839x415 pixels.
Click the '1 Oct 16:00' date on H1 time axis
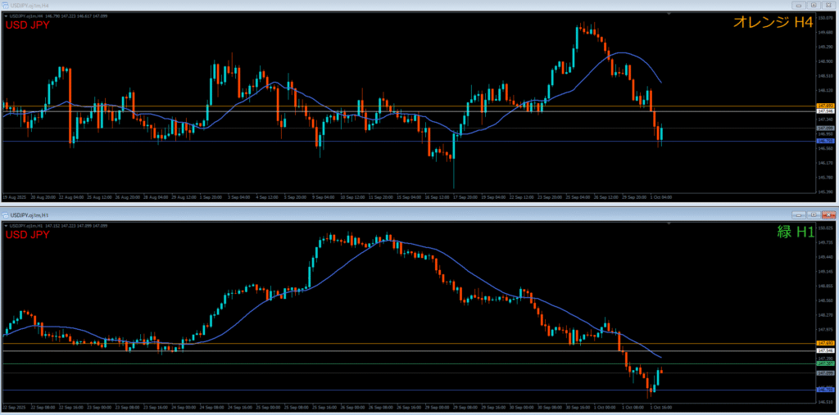pos(661,407)
